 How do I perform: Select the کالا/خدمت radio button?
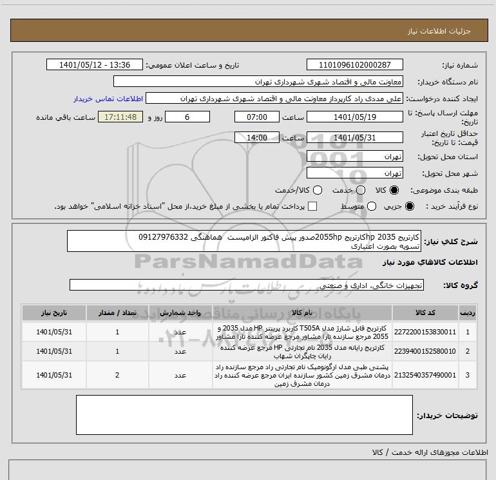pyautogui.click(x=318, y=190)
